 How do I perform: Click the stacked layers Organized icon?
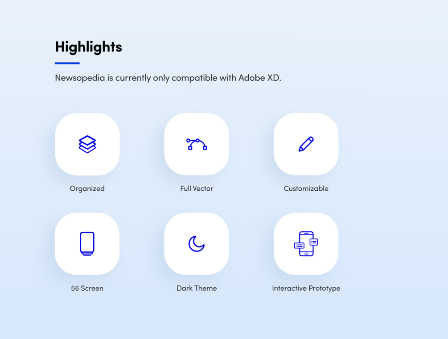[87, 144]
